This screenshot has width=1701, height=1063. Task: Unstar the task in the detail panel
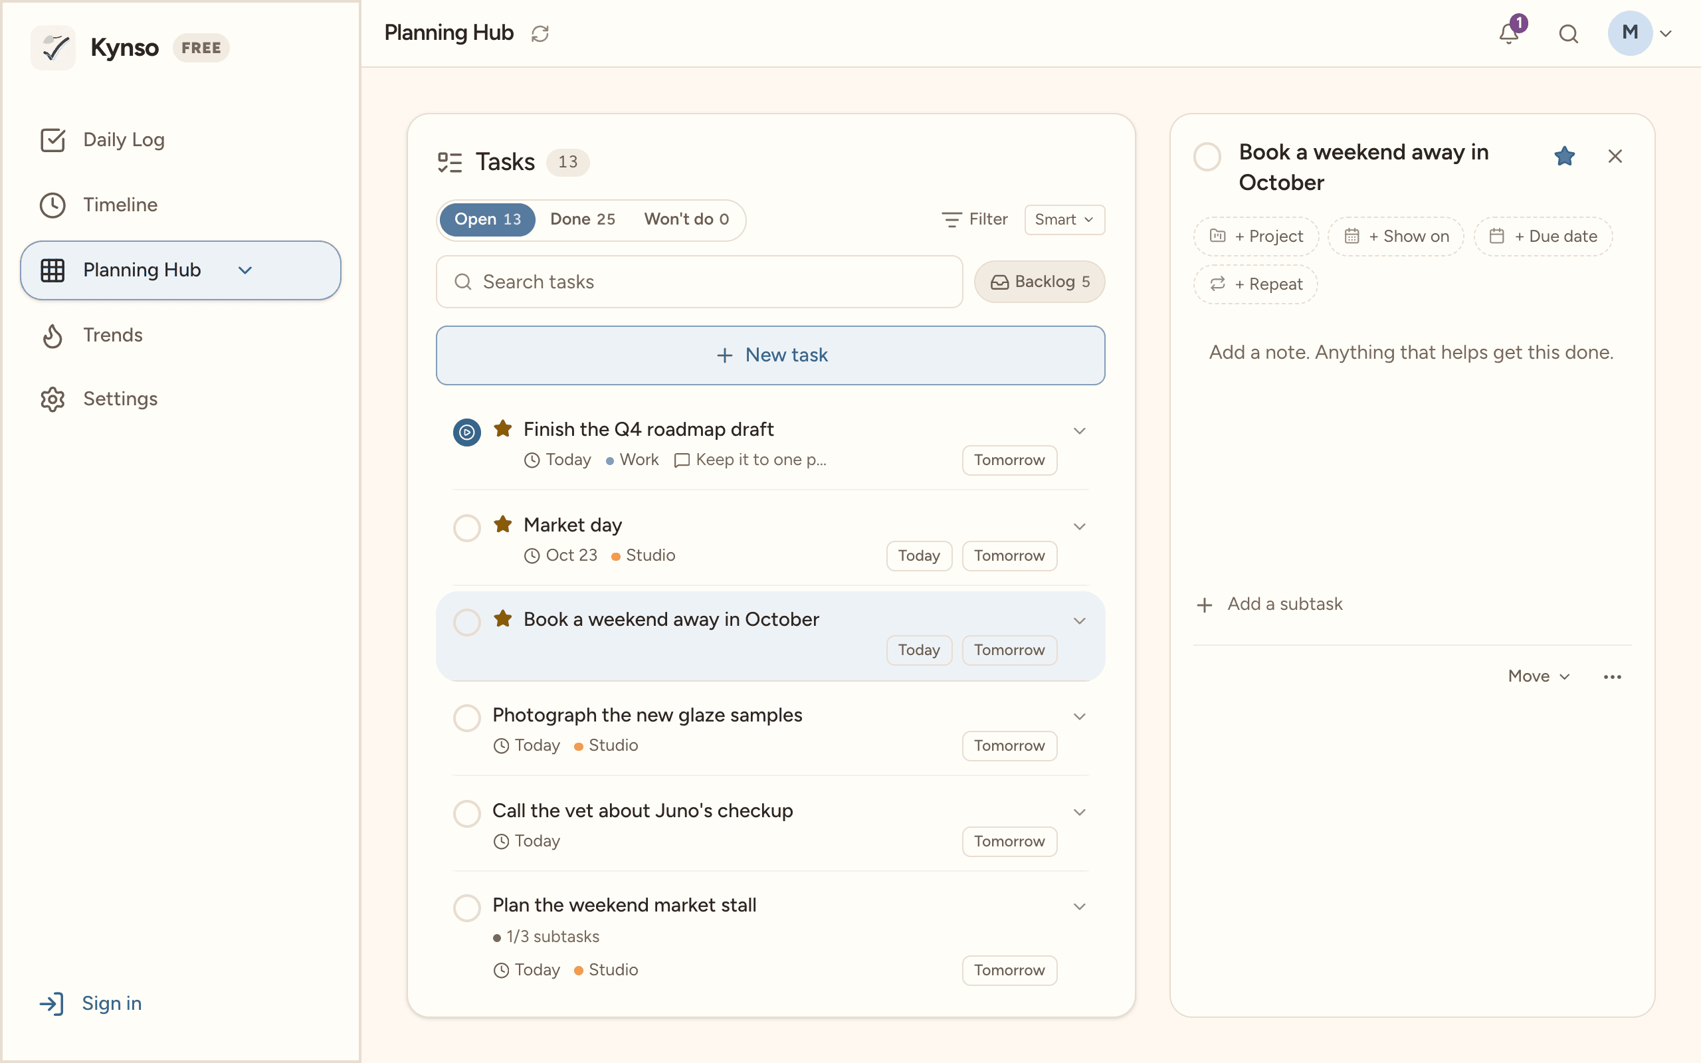point(1564,155)
